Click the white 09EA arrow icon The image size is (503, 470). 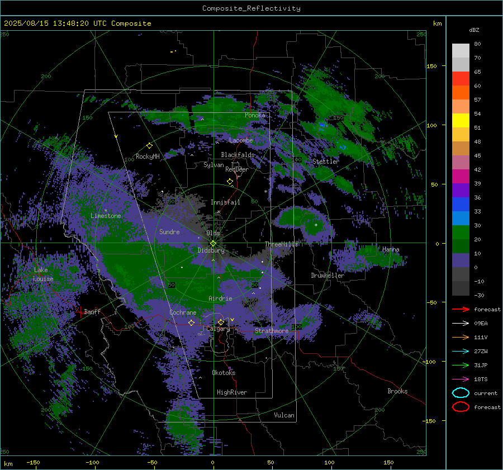[461, 323]
